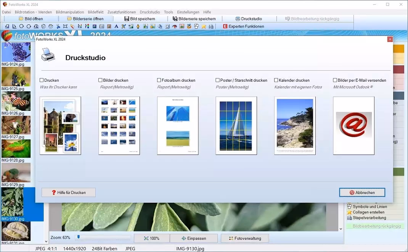Click the red question mark help icon
Viewport: 408px width, 252px height.
pyautogui.click(x=54, y=192)
